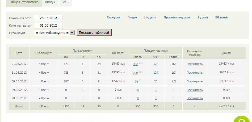252x122 pixels.
Task: Switch to the SMS tab
Action: pyautogui.click(x=65, y=2)
